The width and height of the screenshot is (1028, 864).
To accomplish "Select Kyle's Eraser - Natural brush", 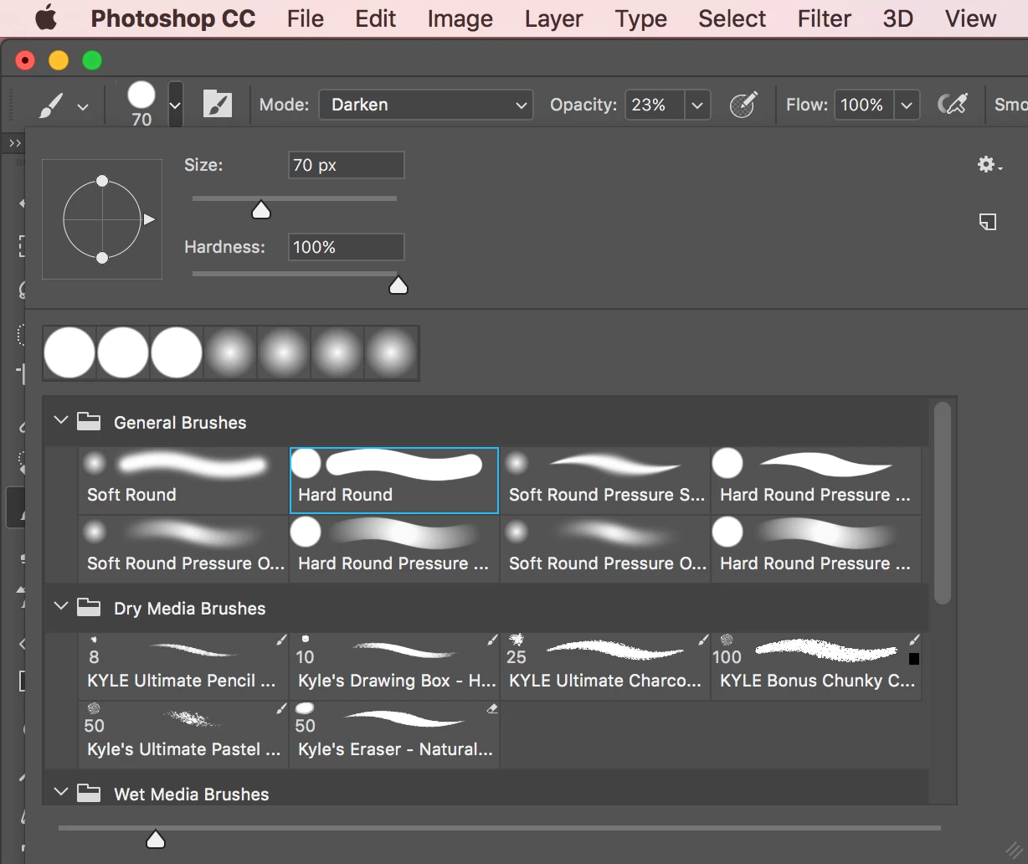I will tap(393, 734).
